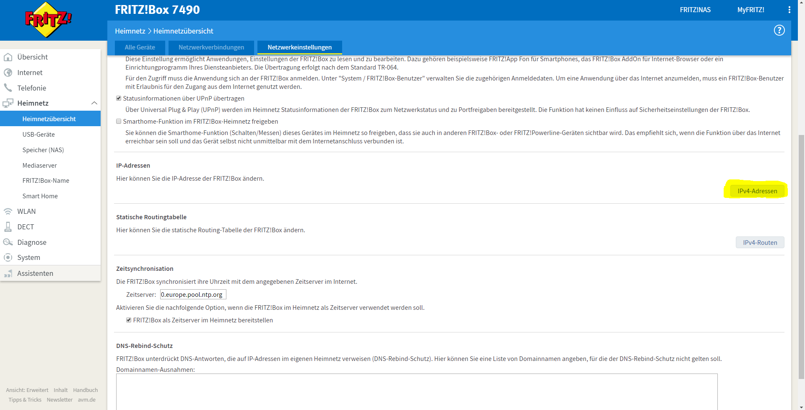Select Heimnetzübersicht submenu item
The height and width of the screenshot is (410, 805).
coord(50,119)
